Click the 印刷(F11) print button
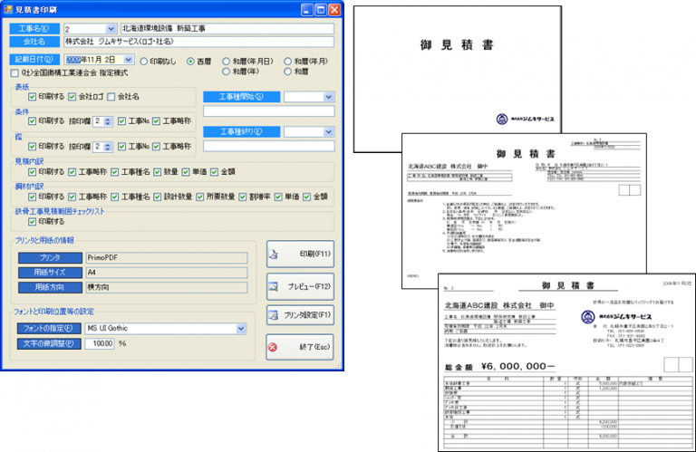The height and width of the screenshot is (452, 696). pyautogui.click(x=300, y=255)
